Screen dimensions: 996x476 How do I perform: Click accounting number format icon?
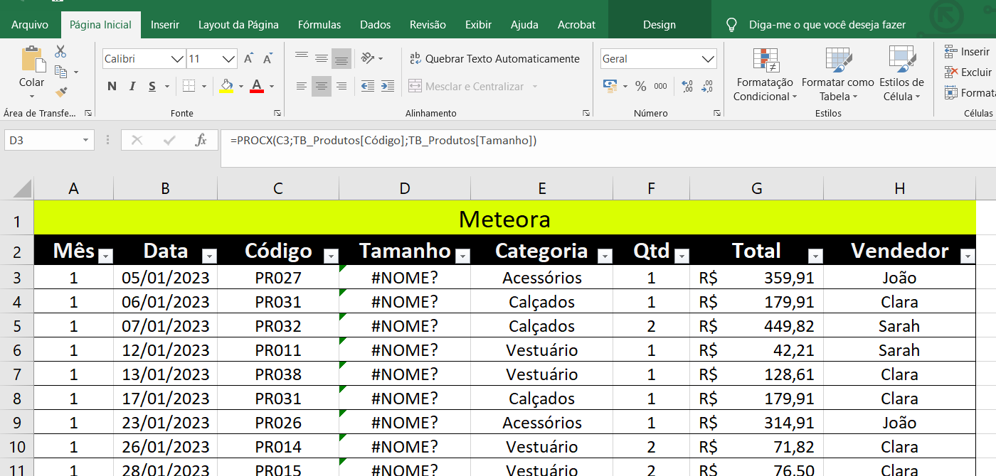tap(610, 86)
